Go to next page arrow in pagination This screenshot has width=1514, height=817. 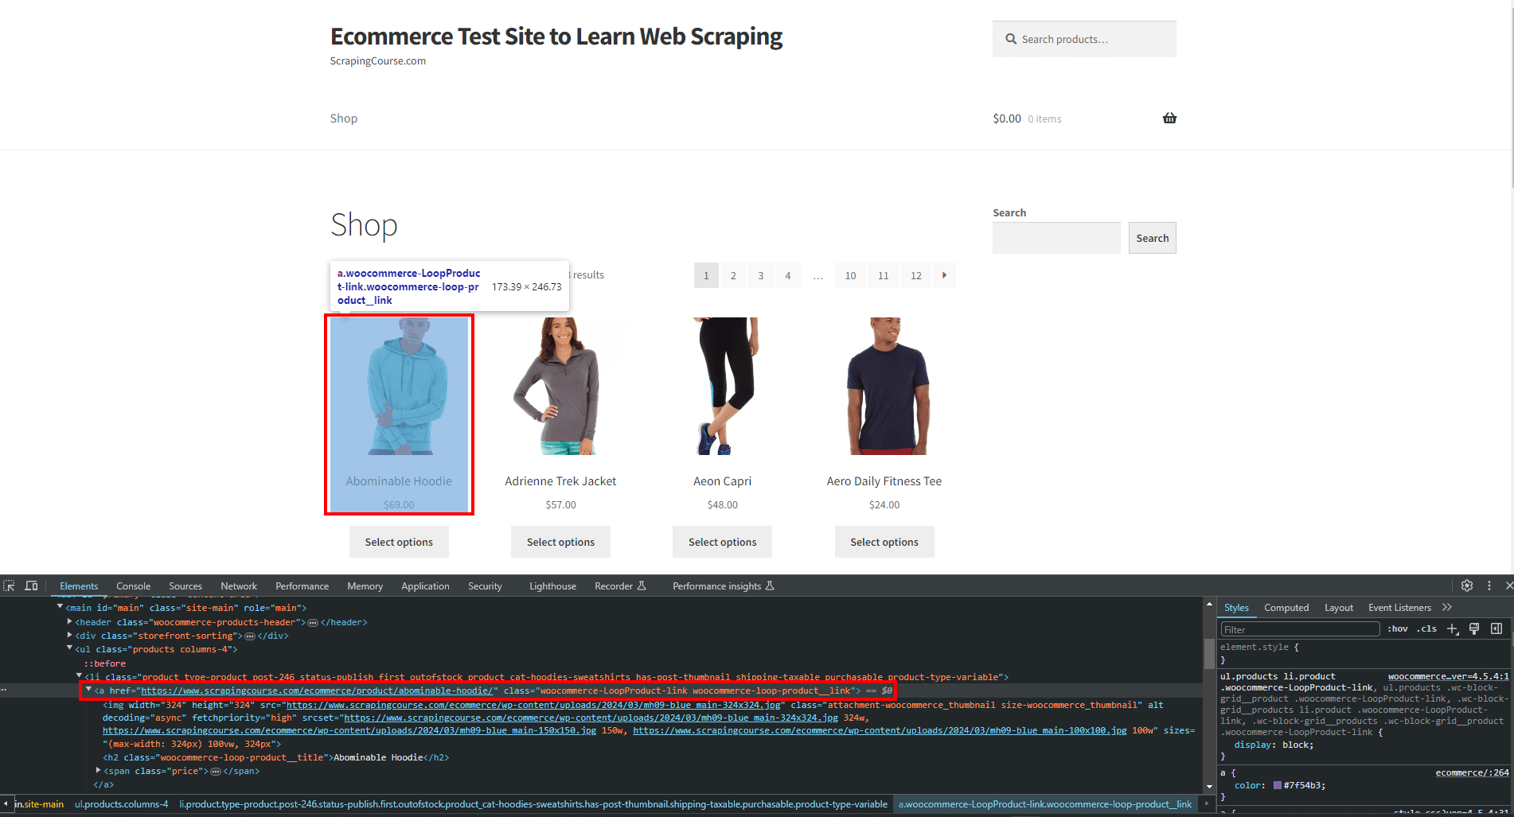[945, 275]
